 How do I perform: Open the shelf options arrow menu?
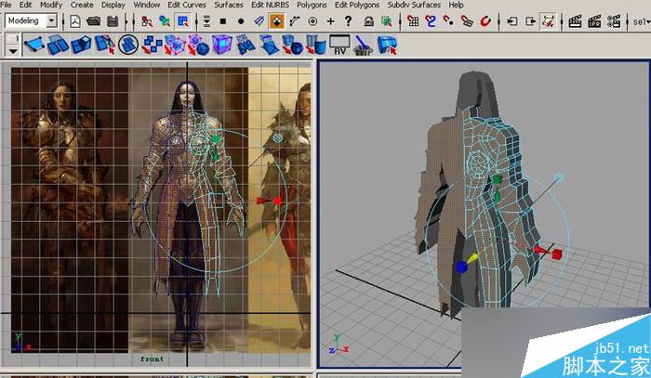click(x=13, y=51)
